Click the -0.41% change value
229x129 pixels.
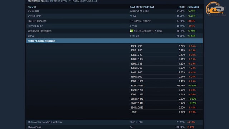coord(192,72)
